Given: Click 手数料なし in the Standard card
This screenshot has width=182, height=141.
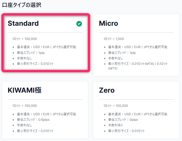Looking at the screenshot, I should coord(24,58).
